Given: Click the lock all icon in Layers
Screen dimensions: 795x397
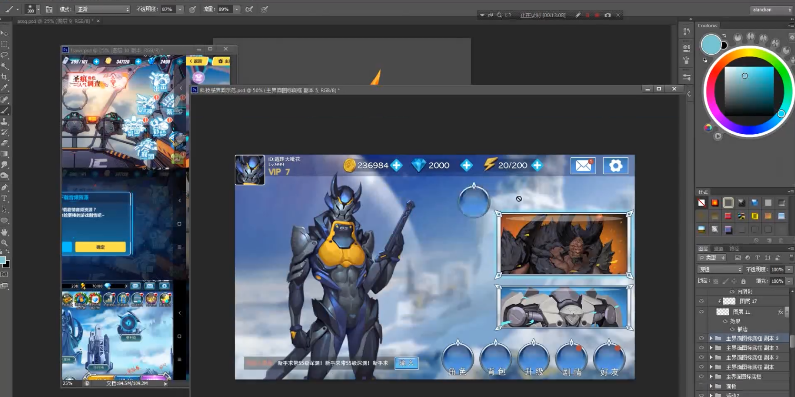Looking at the screenshot, I should 743,281.
